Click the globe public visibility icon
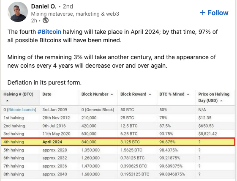The height and width of the screenshot is (181, 237). click(x=46, y=20)
